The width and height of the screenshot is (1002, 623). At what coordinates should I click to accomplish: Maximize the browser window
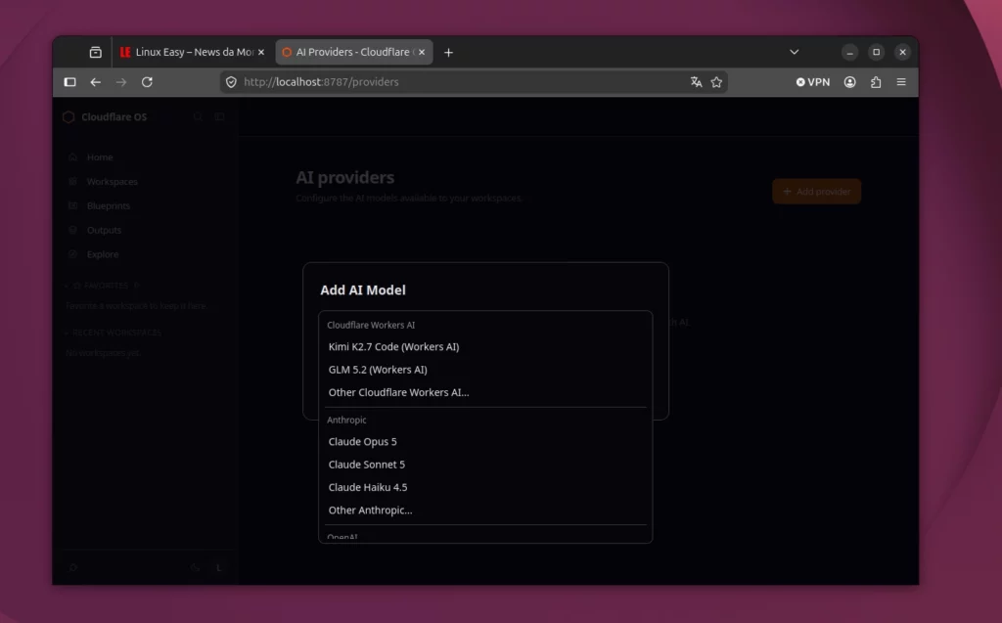pos(876,53)
